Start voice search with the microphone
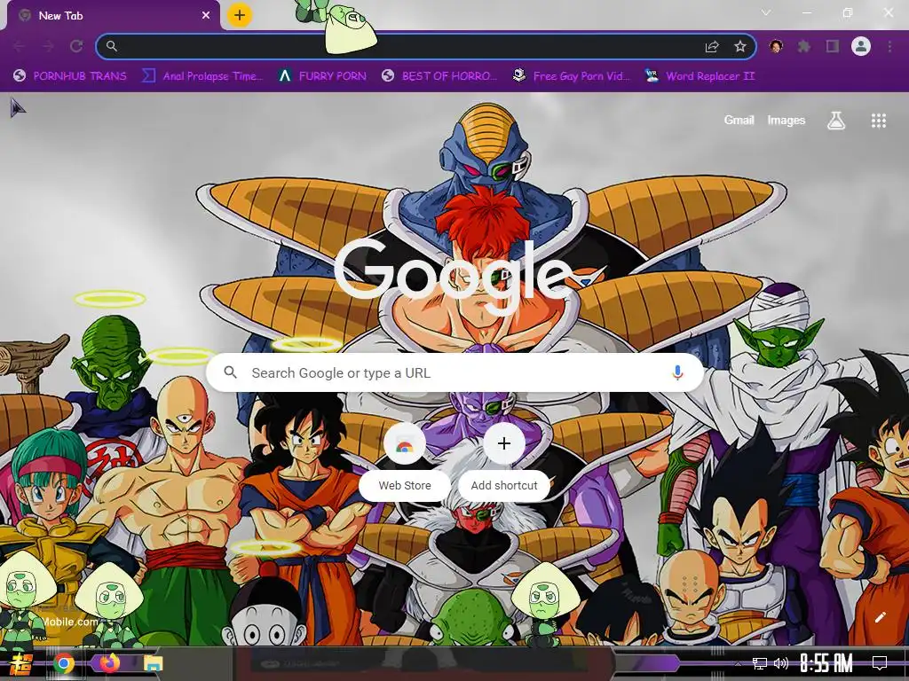The height and width of the screenshot is (681, 909). [x=677, y=372]
